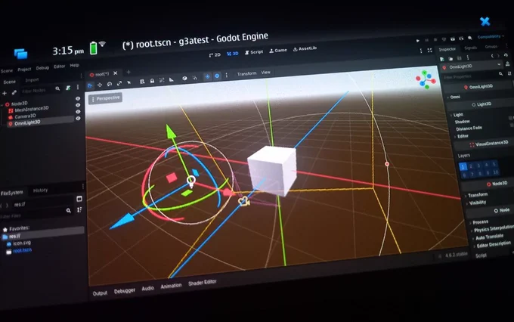
Task: Click the attach script icon in Scene dock
Action: click(x=68, y=88)
